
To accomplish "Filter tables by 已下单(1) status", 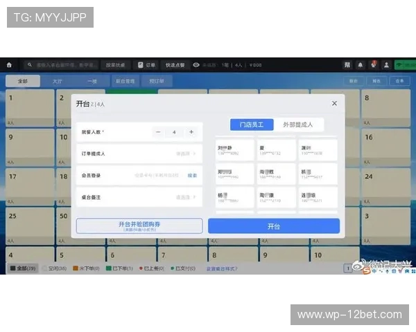I will coord(119,268).
